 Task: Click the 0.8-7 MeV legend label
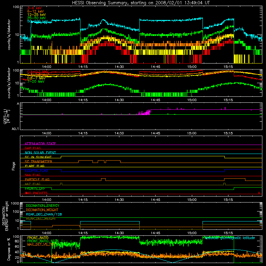[x=36, y=78]
